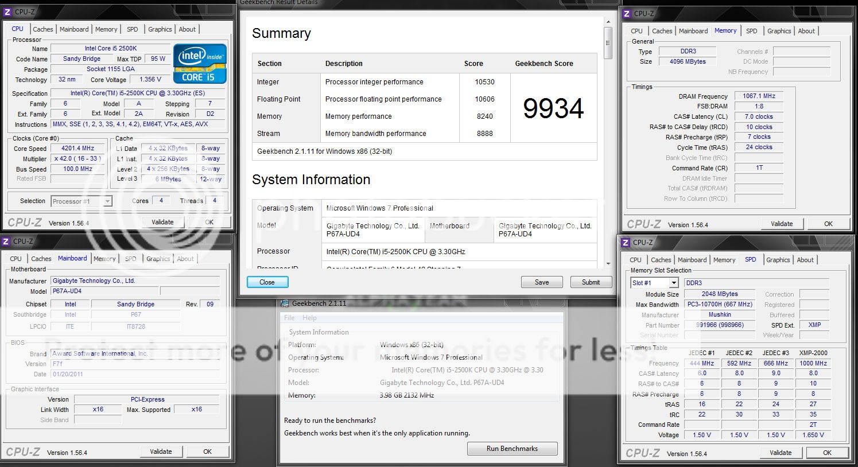Click the Geekbench score 9934

pos(553,108)
